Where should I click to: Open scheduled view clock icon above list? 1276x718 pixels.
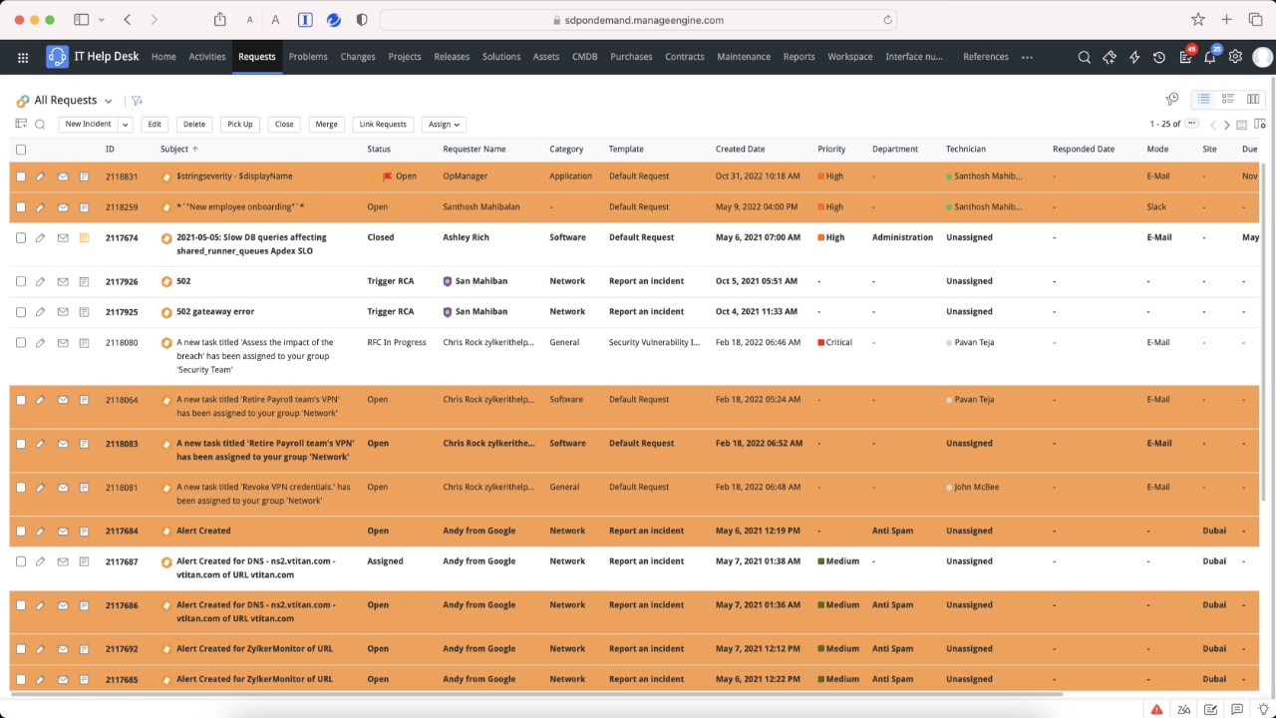(x=1172, y=99)
